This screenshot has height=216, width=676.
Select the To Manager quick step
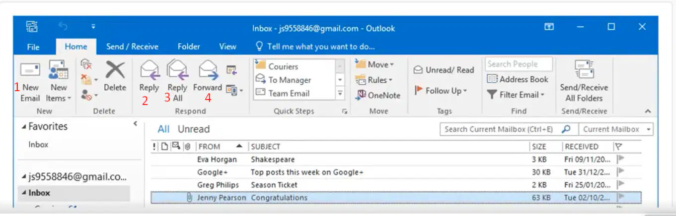click(294, 80)
